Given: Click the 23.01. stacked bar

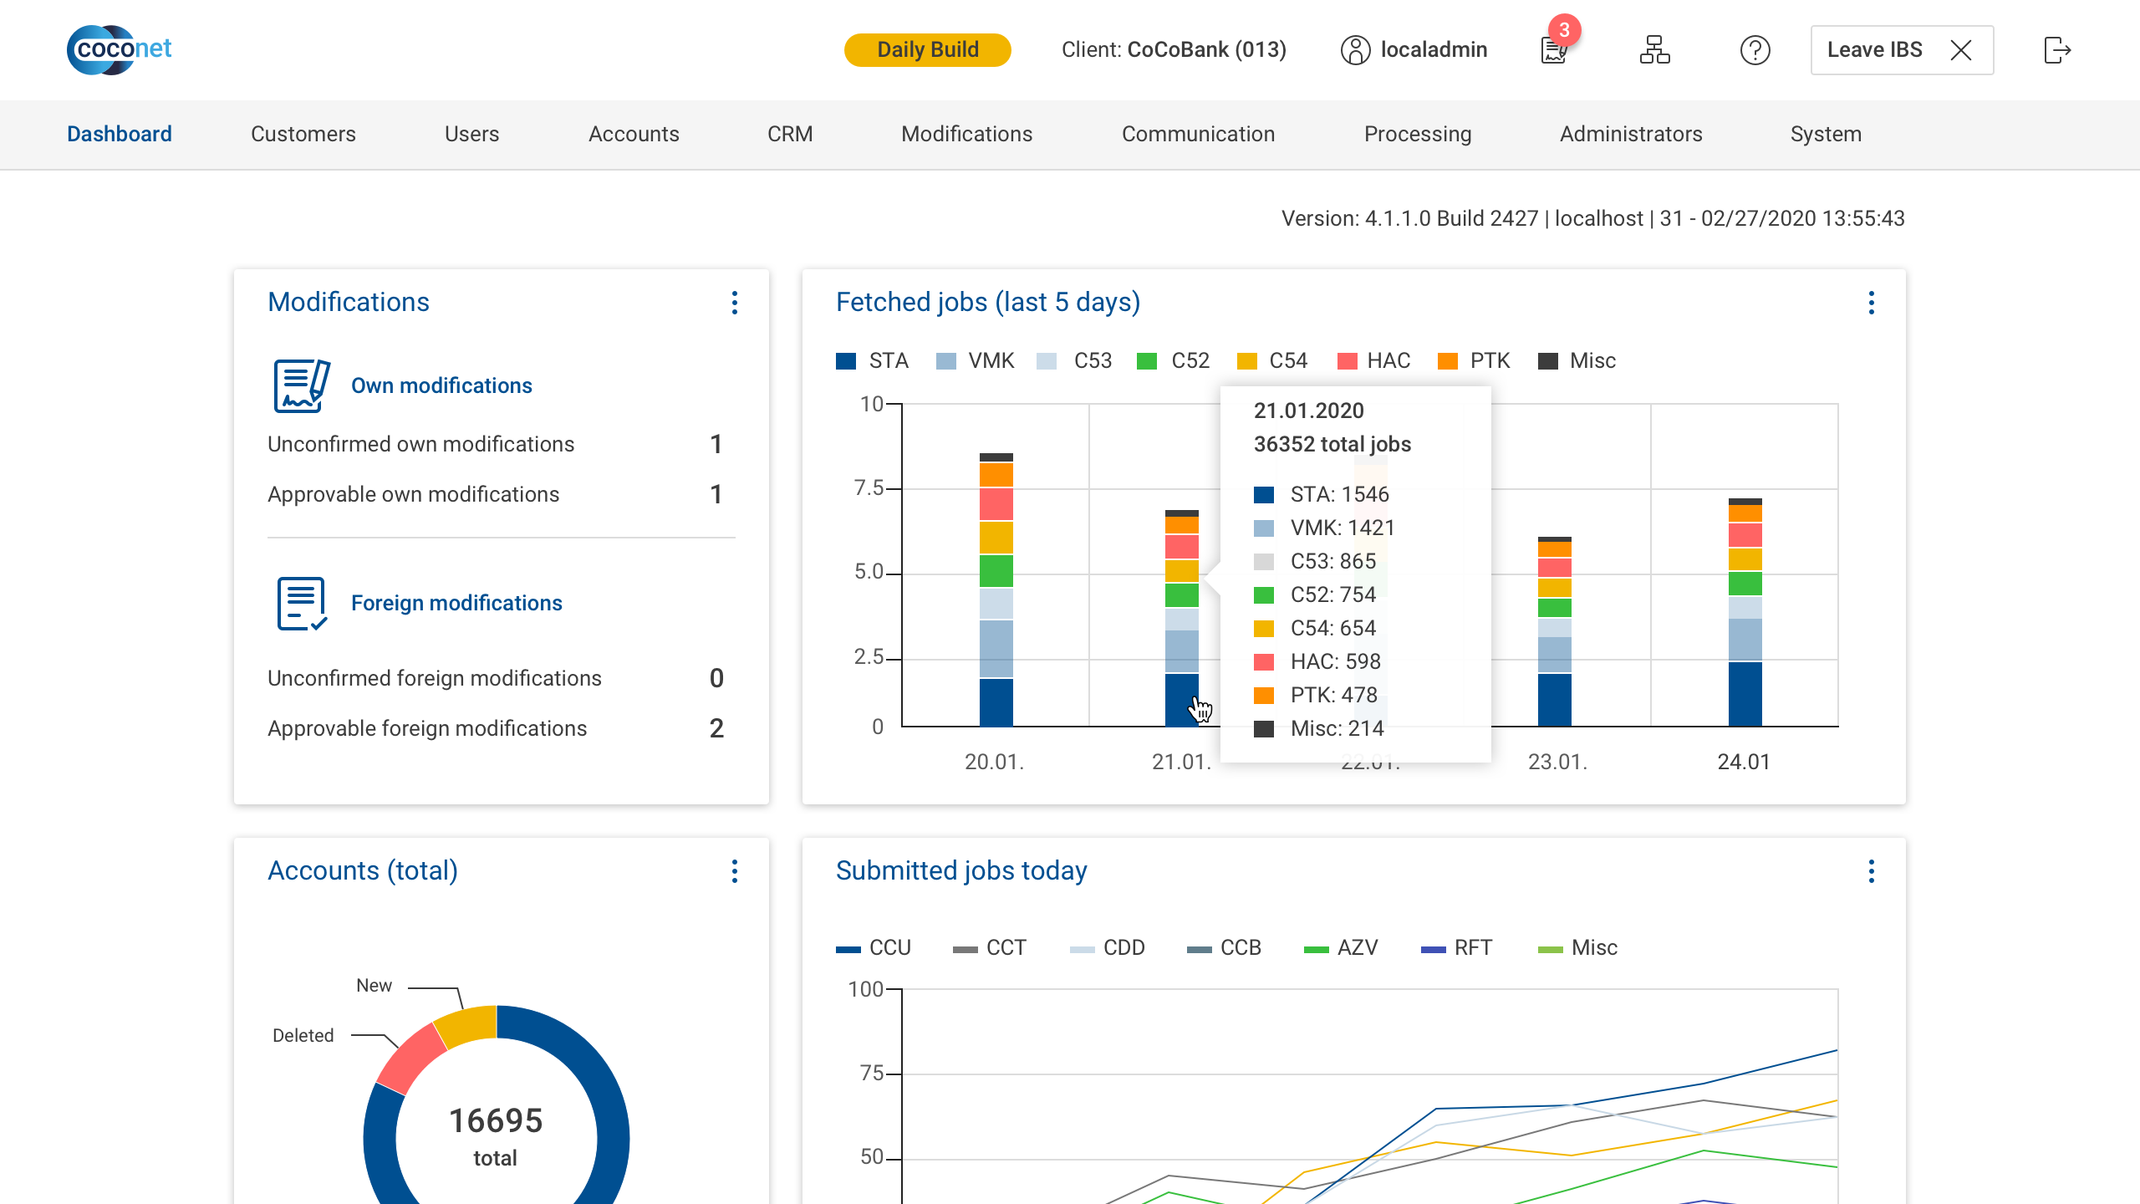Looking at the screenshot, I should (1555, 631).
